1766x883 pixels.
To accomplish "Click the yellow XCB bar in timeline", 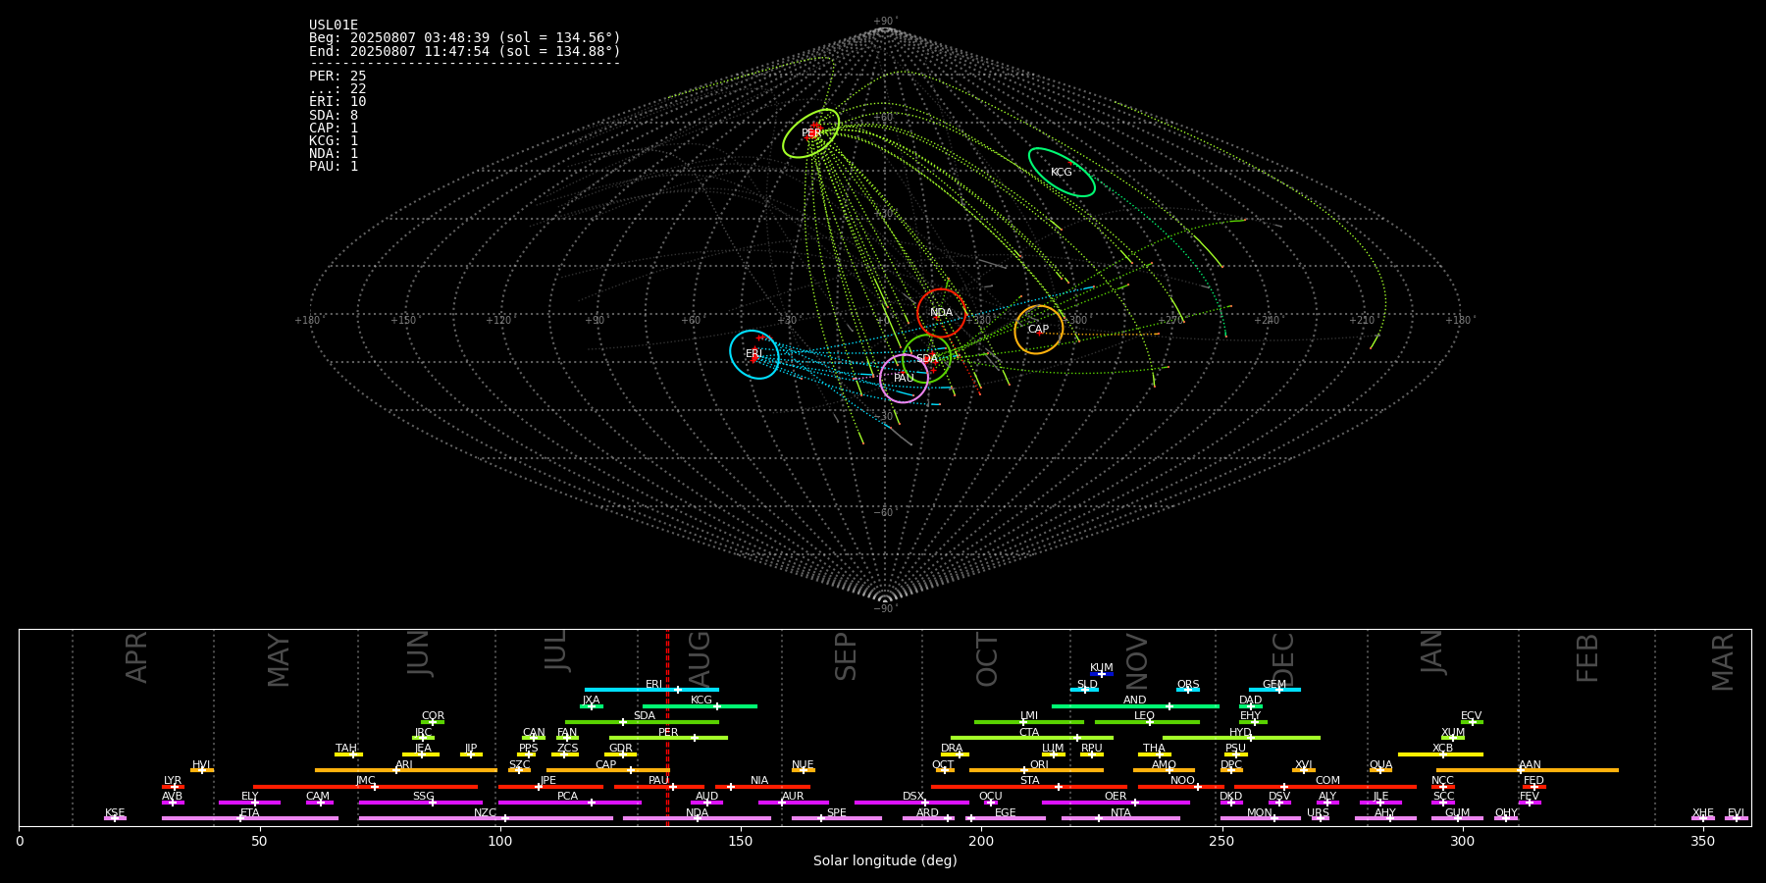I will (1440, 754).
